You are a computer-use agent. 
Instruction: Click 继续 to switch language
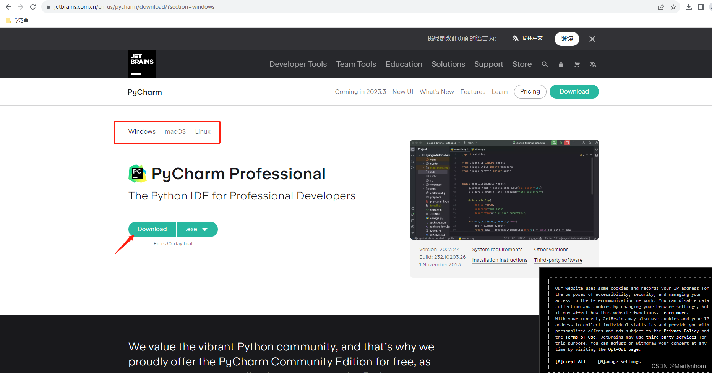[x=567, y=39]
